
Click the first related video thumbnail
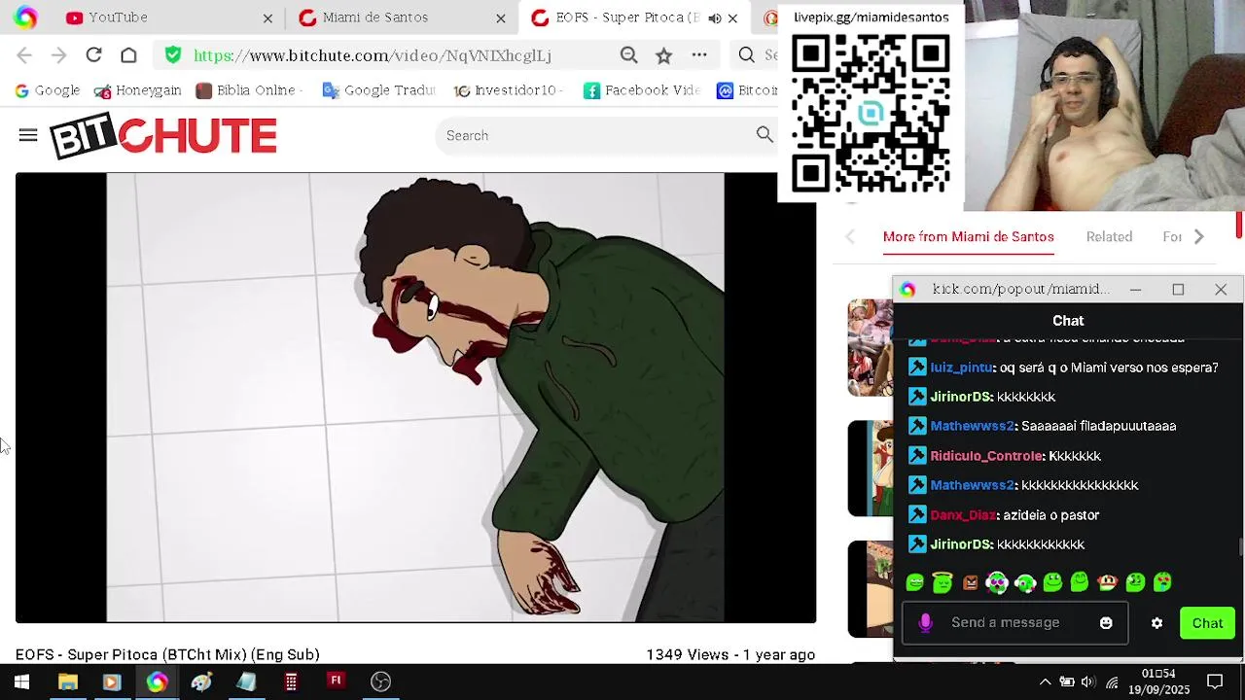[870, 348]
